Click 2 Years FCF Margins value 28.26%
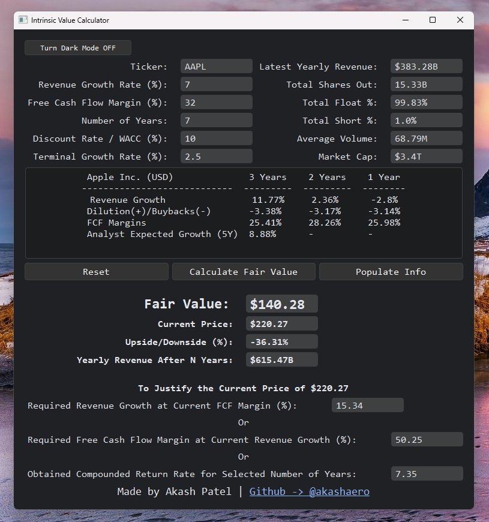 coord(325,223)
